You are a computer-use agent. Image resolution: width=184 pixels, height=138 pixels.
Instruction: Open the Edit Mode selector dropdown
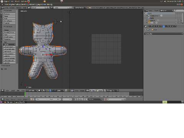(x=31, y=90)
